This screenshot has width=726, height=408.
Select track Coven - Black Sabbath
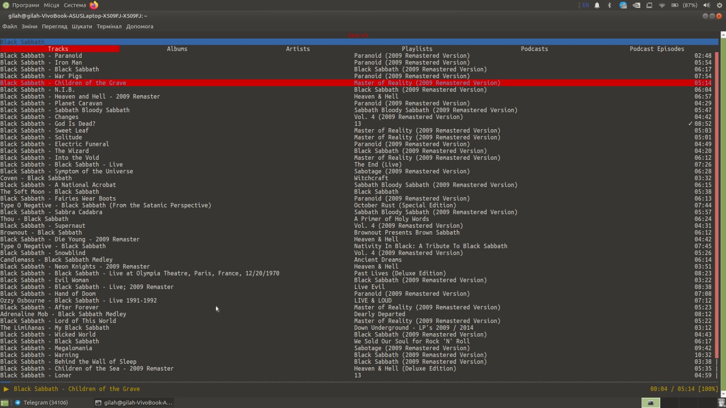pyautogui.click(x=36, y=178)
